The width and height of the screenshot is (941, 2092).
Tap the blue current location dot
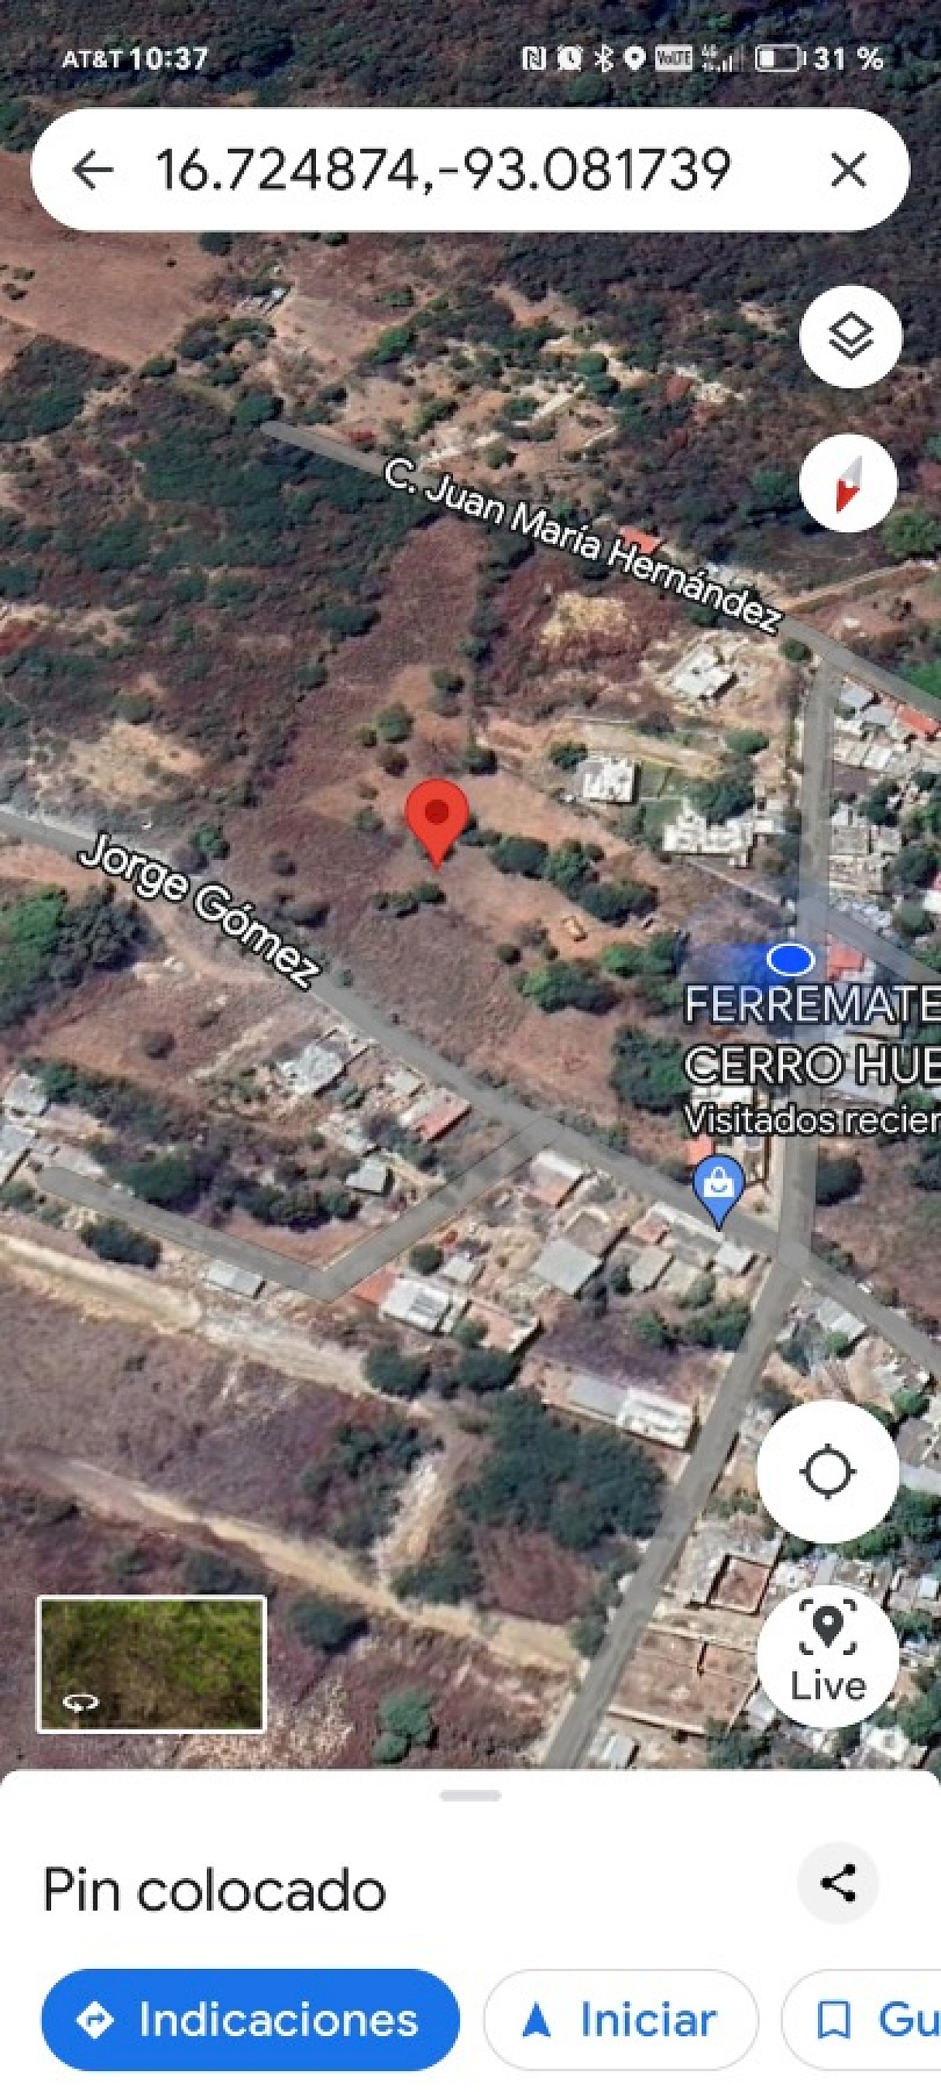(x=790, y=960)
